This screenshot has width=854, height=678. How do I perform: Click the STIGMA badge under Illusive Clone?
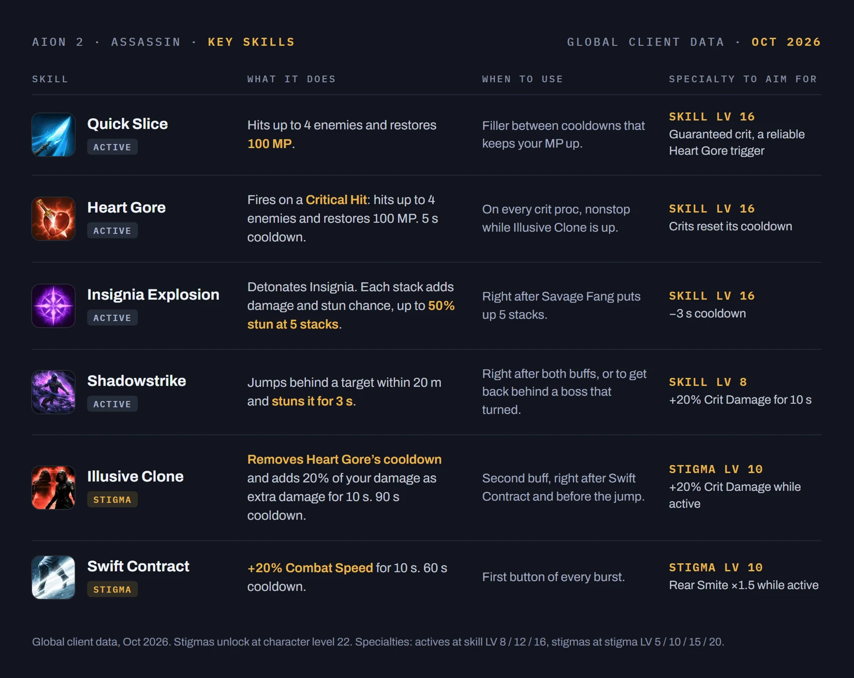[x=112, y=500]
